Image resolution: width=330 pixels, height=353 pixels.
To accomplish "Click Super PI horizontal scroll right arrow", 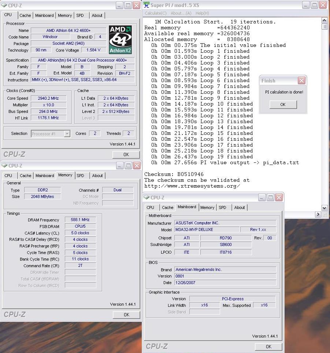I will point(318,214).
